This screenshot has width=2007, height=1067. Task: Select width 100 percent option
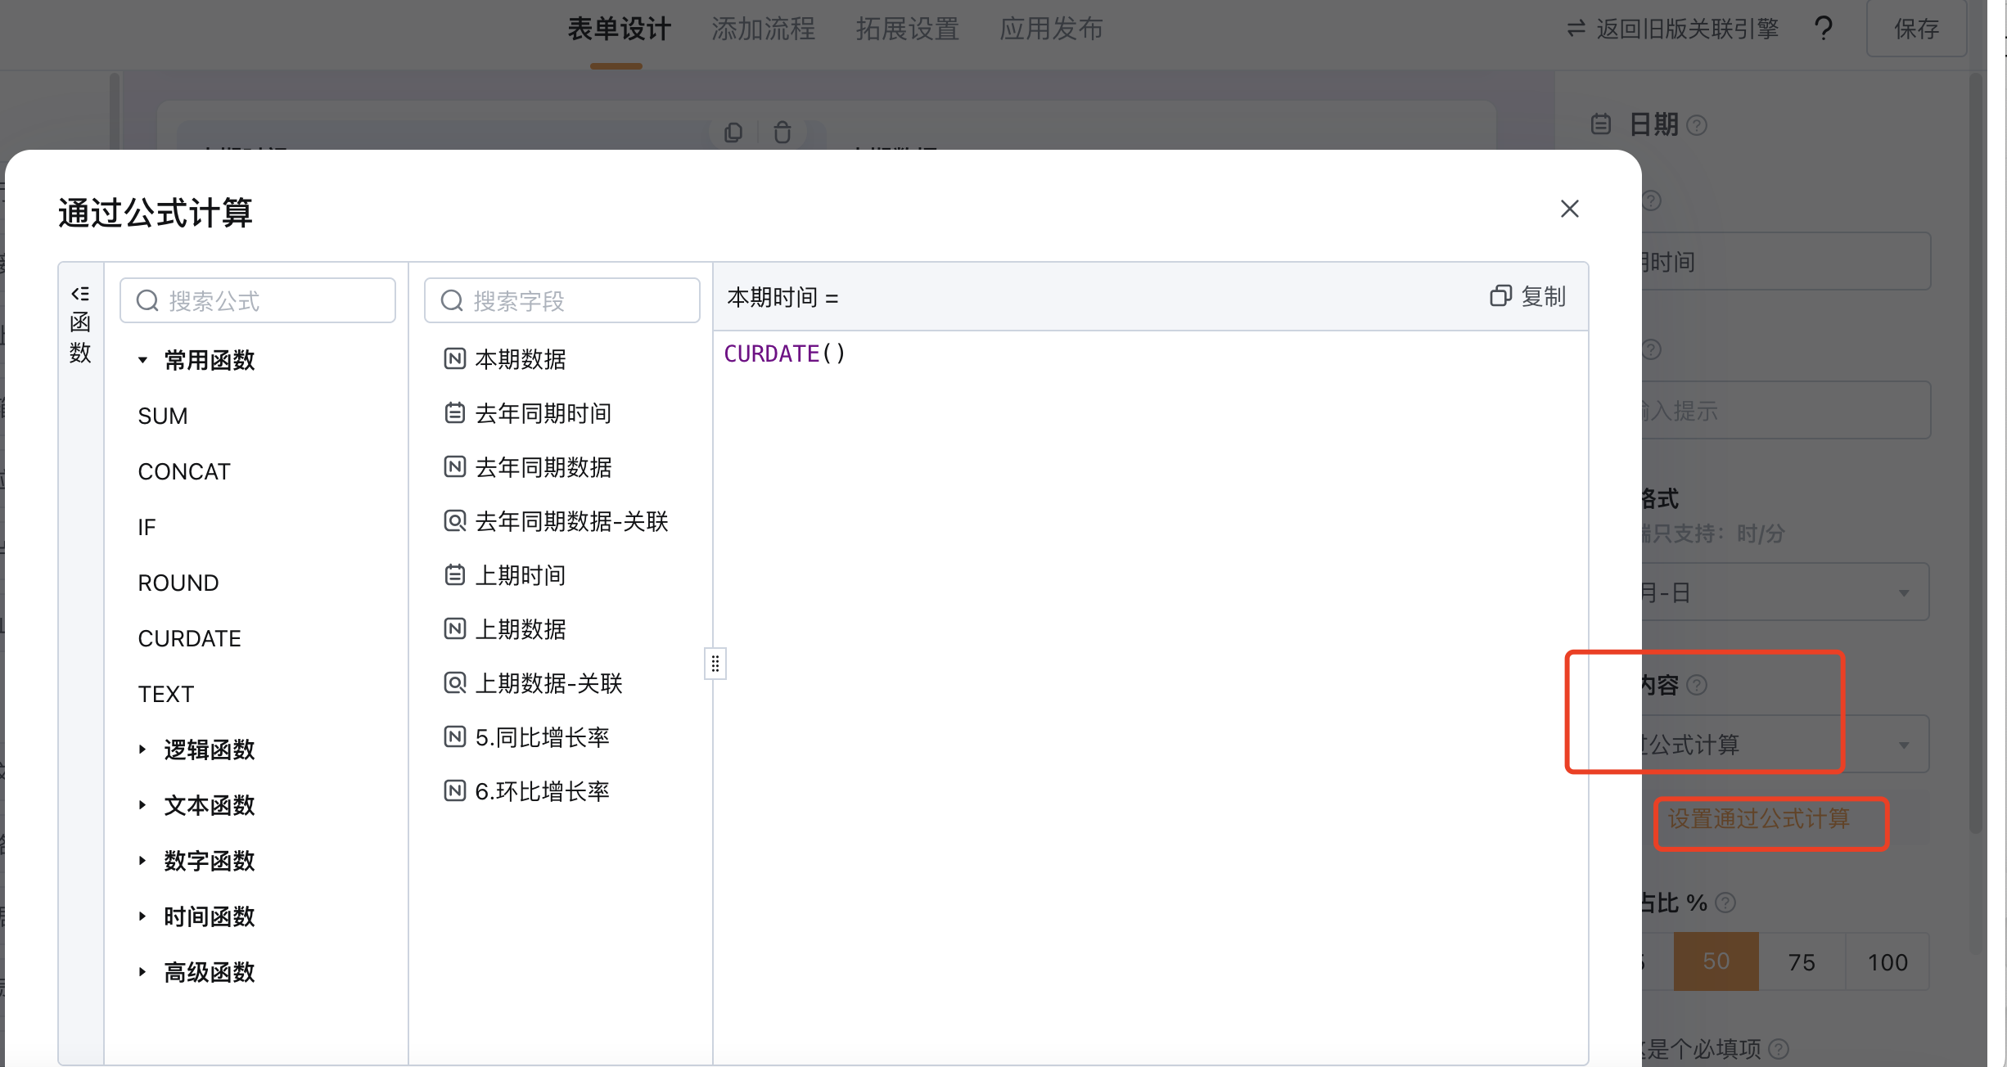(1887, 961)
